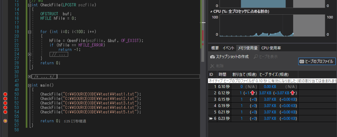
Task: Click the red arrow beside +3.07 KB
Action: 292,93
